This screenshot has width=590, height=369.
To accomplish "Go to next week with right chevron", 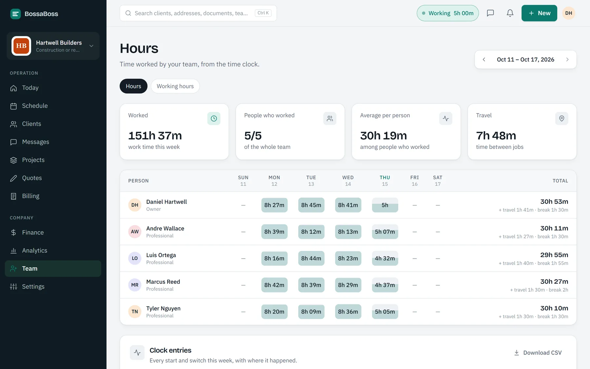I will (x=567, y=59).
